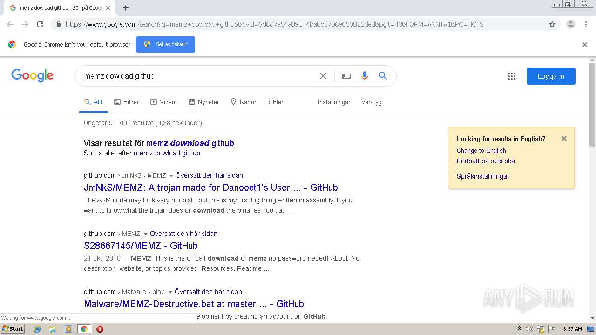Click the browser back arrow

[10, 24]
